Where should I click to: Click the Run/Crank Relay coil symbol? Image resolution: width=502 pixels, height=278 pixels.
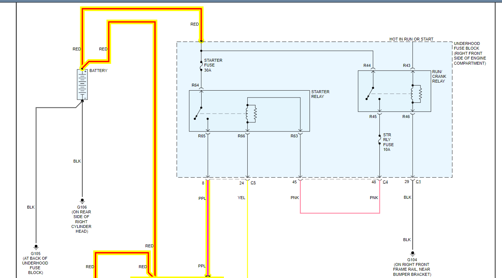pos(416,94)
